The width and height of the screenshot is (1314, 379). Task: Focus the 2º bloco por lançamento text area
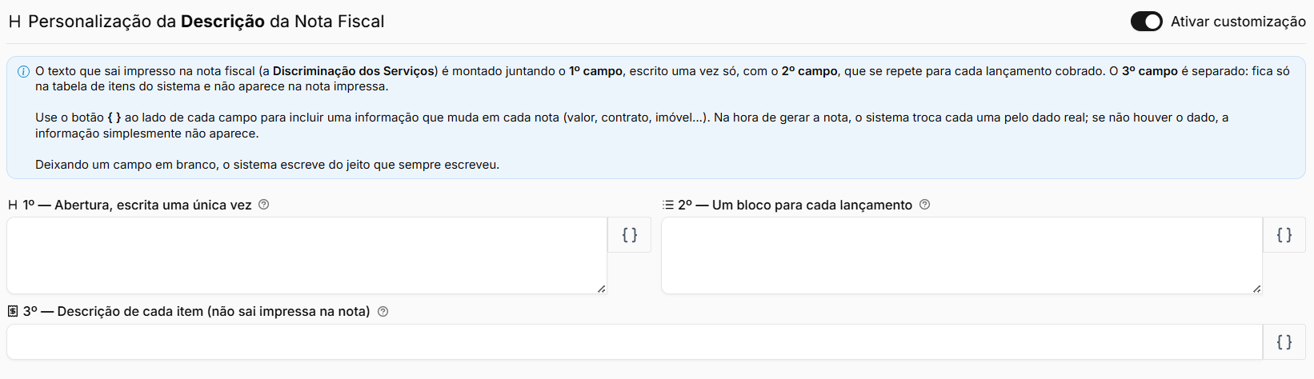[962, 256]
